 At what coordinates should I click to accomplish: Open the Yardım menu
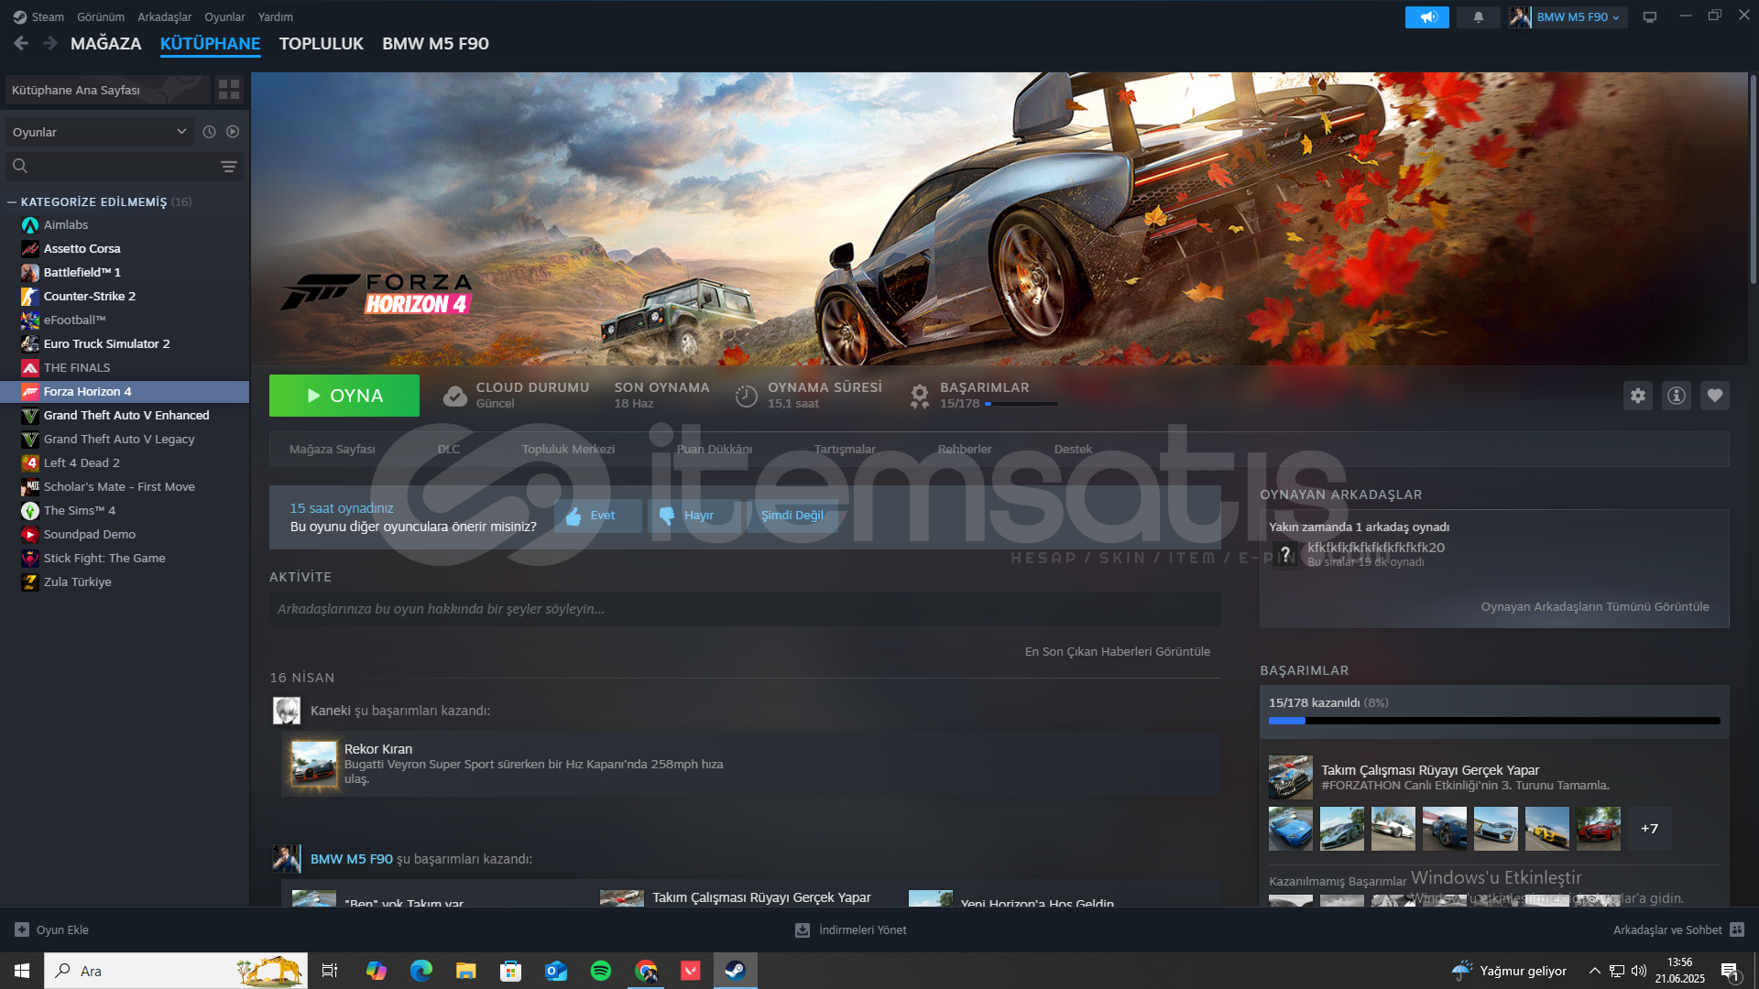coord(276,16)
